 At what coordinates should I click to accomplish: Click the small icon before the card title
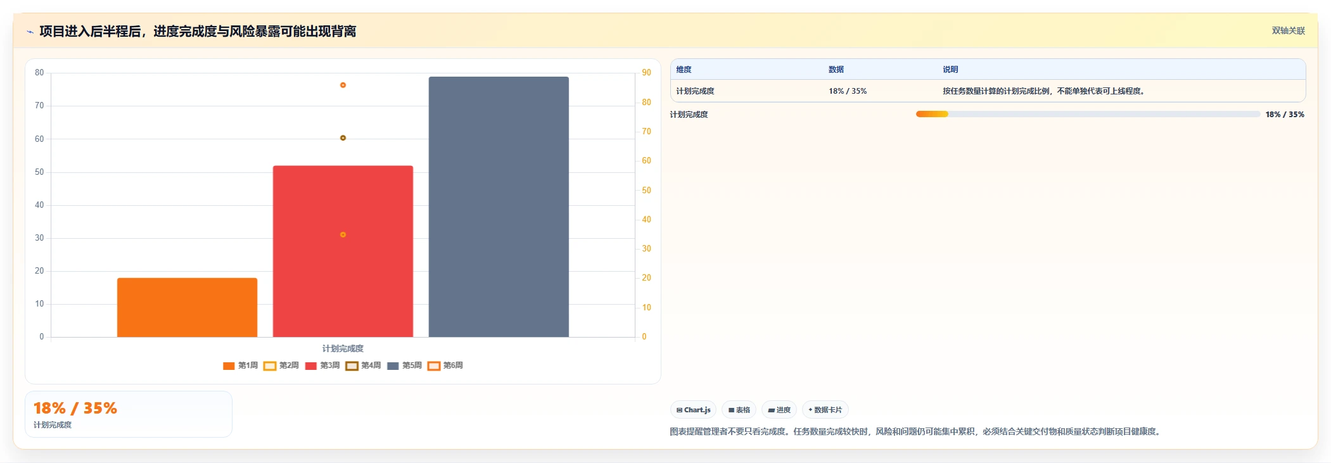tap(30, 32)
